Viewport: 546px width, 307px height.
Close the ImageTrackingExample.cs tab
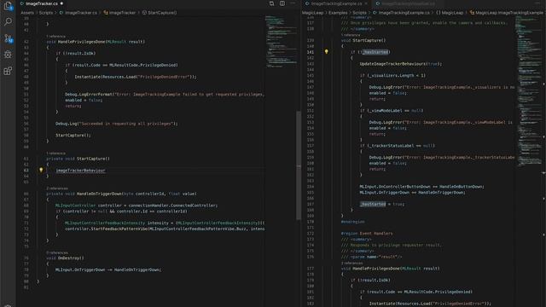tap(366, 3)
